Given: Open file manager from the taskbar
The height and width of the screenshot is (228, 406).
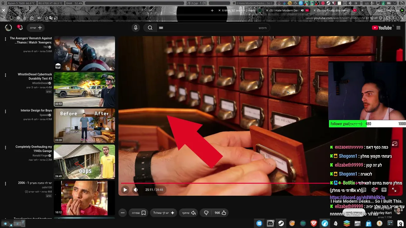Looking at the screenshot, I should (x=357, y=224).
